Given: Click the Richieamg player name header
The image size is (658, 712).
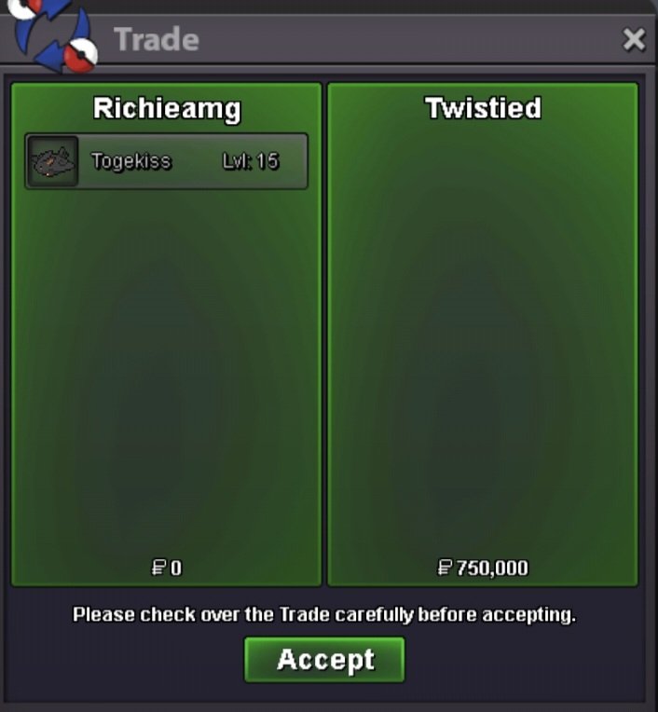Looking at the screenshot, I should (167, 109).
